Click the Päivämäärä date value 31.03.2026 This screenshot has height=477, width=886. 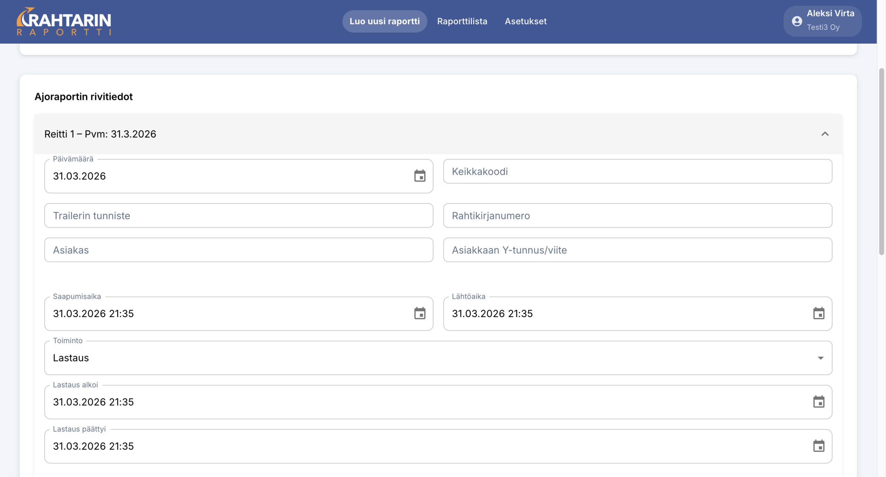coord(79,176)
